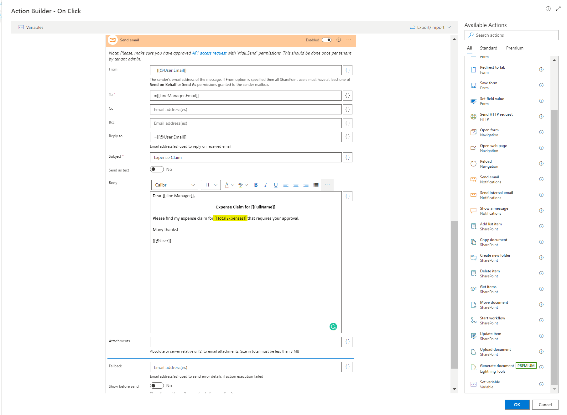Screen dimensions: 567x415
Task: Apply italic formatting in the body editor
Action: click(266, 185)
